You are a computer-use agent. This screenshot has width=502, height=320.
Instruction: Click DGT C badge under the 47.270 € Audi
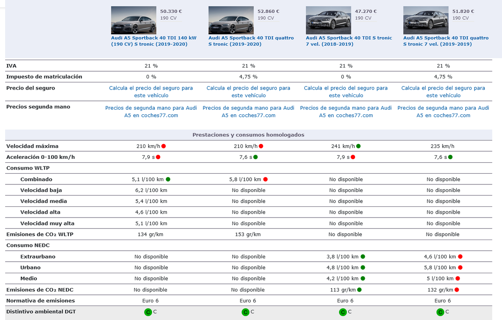tap(343, 312)
